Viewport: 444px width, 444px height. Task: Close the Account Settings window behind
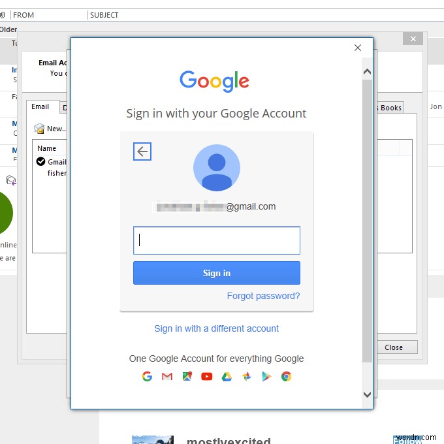(413, 39)
